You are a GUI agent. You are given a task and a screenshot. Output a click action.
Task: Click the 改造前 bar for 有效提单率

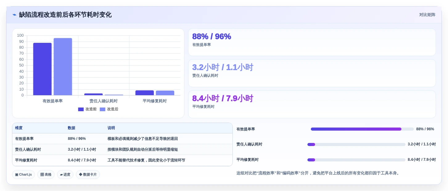[42, 69]
